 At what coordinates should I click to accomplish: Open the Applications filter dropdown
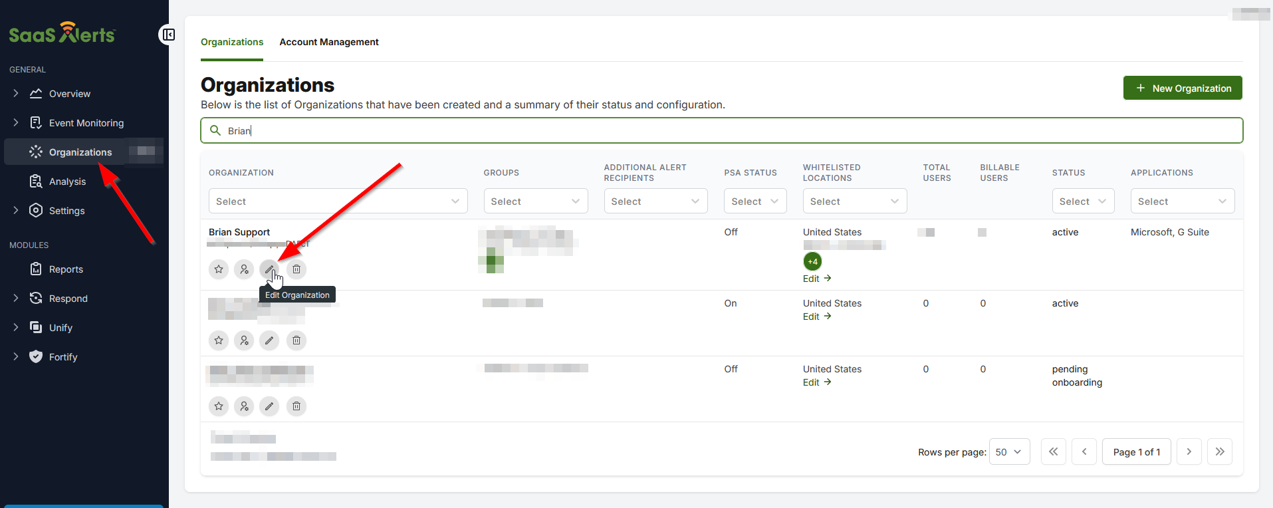[1182, 201]
